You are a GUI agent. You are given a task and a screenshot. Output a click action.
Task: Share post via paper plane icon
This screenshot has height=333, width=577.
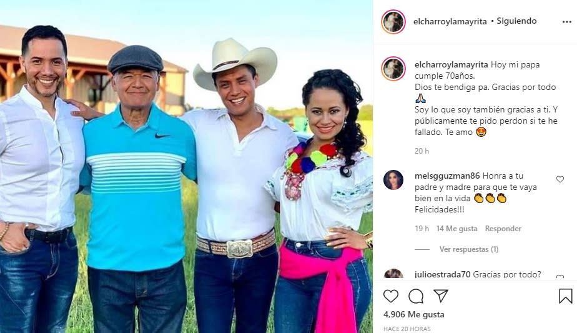440,296
